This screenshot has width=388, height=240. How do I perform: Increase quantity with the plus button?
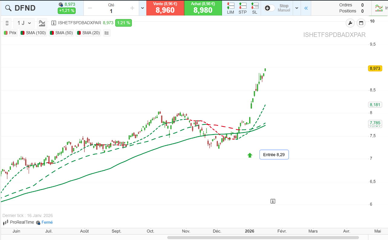coord(132,8)
